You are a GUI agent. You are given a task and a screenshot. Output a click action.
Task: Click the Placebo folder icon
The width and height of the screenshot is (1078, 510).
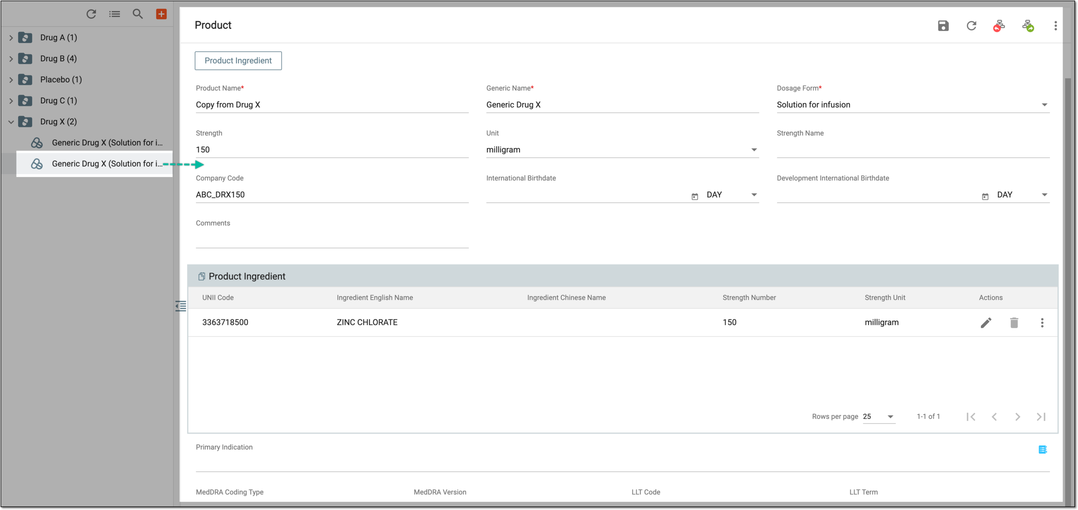[x=25, y=80]
